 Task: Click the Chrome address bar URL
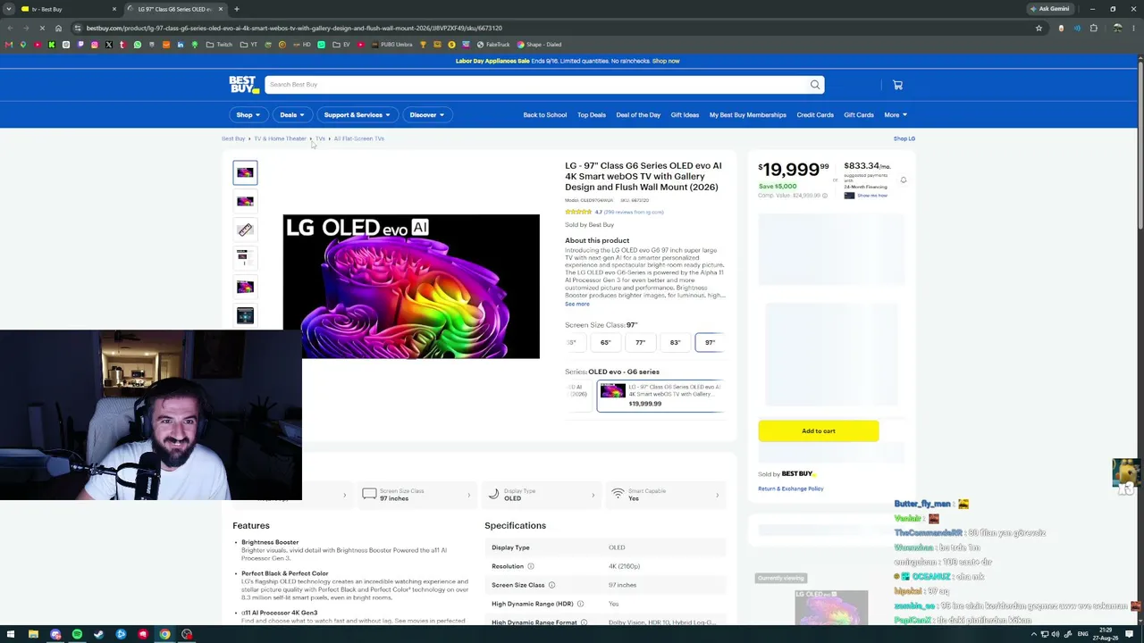point(295,28)
